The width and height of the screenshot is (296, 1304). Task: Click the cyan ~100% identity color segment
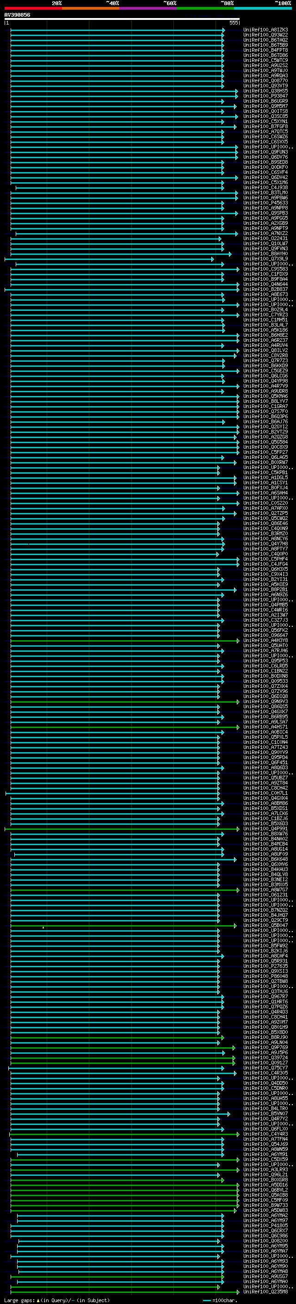(x=263, y=8)
